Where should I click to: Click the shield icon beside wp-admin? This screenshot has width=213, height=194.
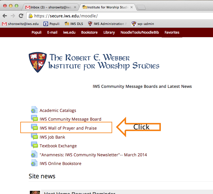point(134,24)
